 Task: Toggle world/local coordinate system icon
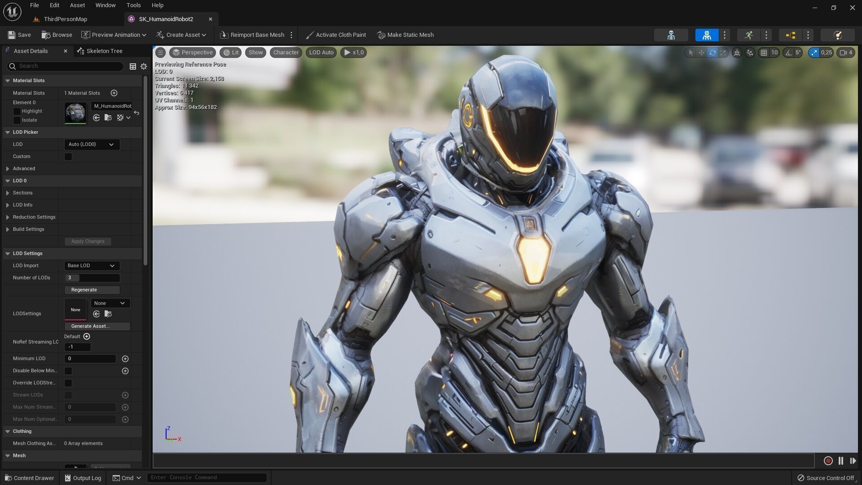pyautogui.click(x=737, y=53)
